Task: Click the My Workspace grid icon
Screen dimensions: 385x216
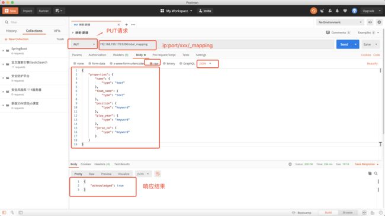Action: (x=162, y=11)
